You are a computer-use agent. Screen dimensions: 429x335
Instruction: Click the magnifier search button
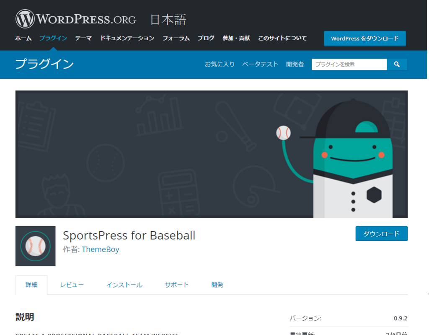click(397, 64)
